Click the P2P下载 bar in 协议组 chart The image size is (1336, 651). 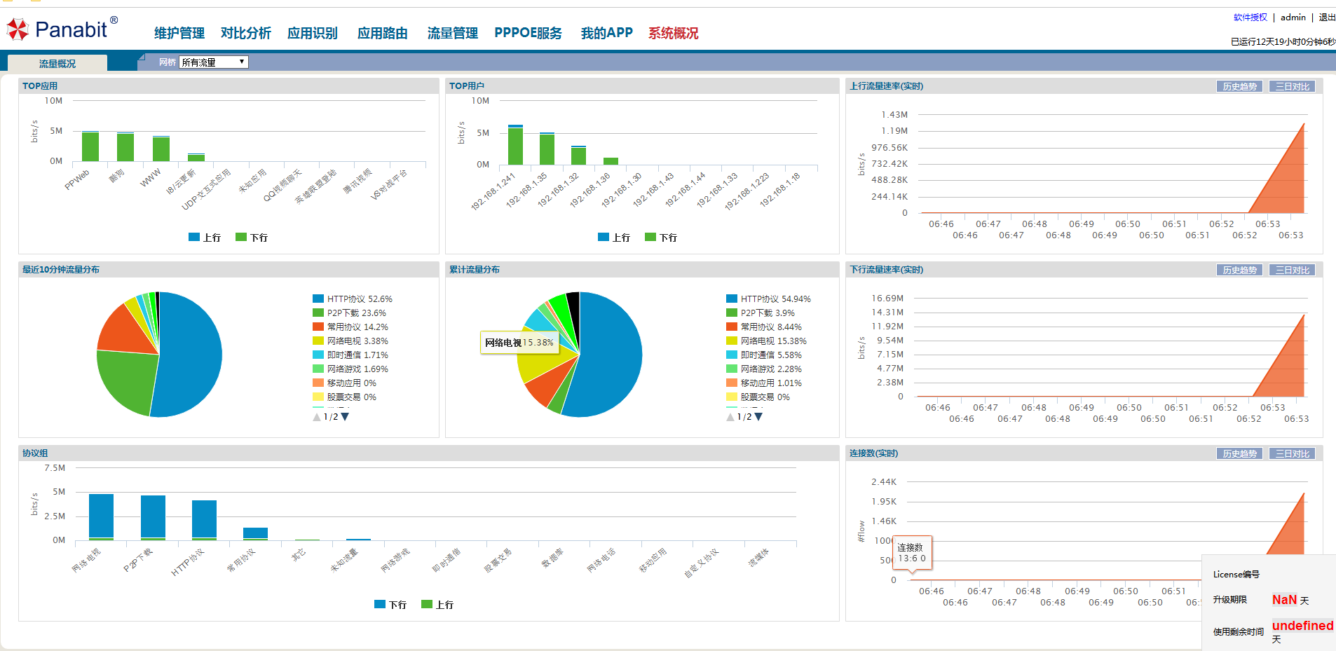(x=153, y=518)
